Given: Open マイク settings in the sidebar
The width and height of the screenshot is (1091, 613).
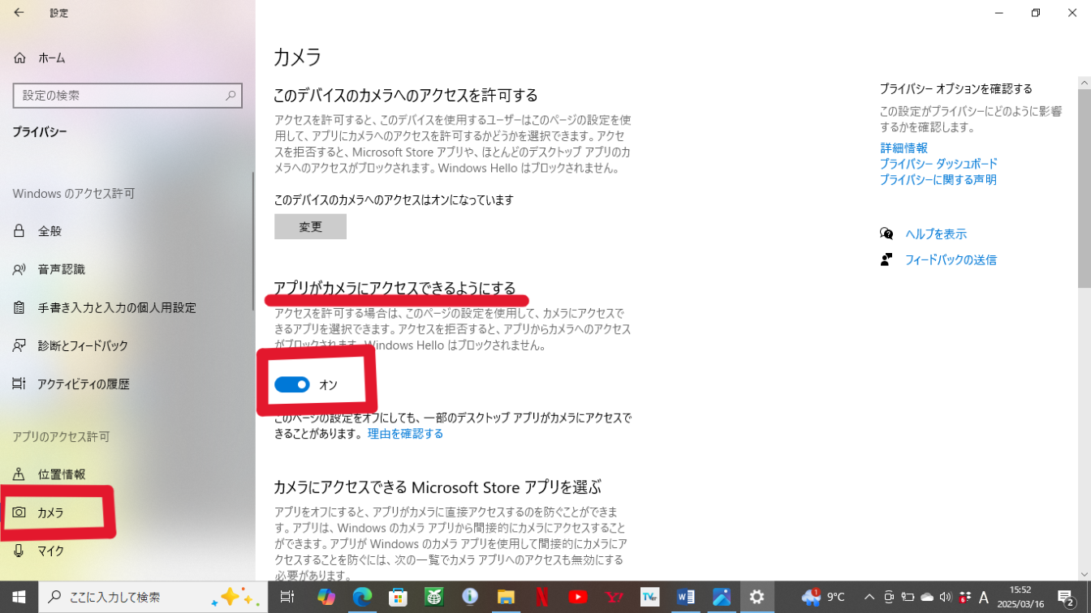Looking at the screenshot, I should [x=50, y=551].
